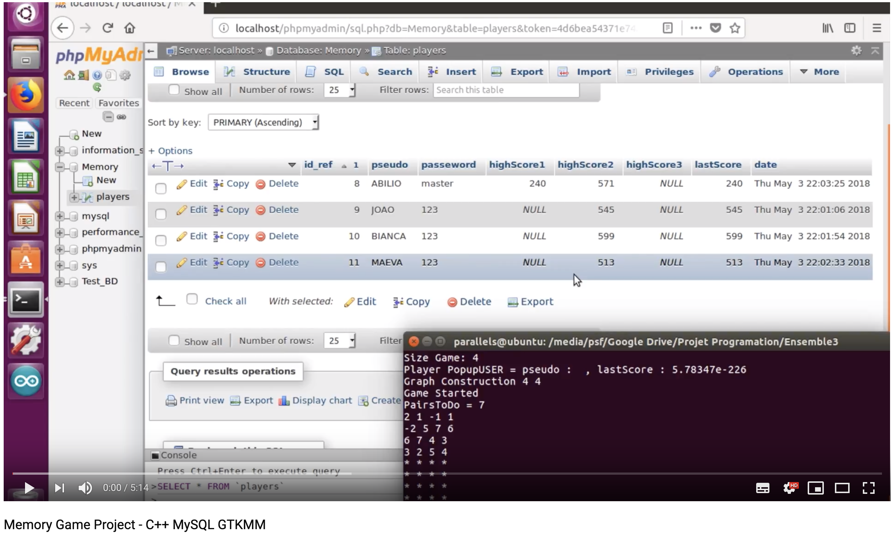Image resolution: width=893 pixels, height=538 pixels.
Task: Click the edit pencil for the MAEVA row
Action: 181,263
